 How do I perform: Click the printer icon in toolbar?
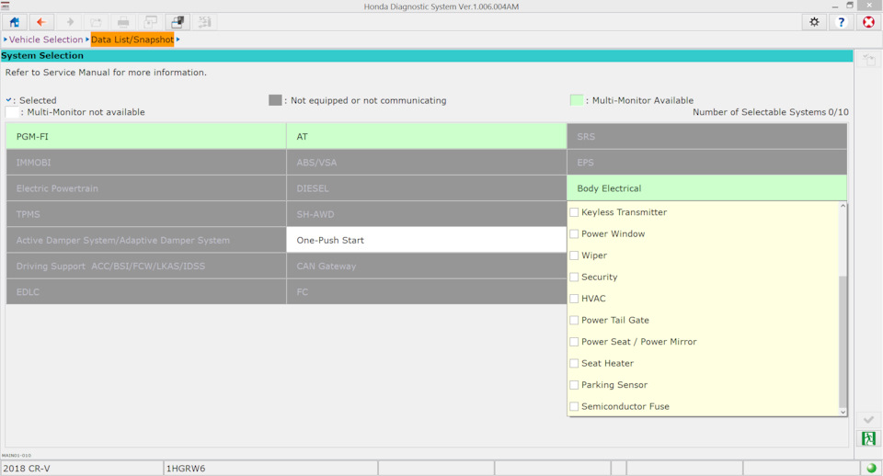(x=123, y=22)
